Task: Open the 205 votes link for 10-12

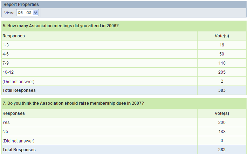Action: [x=222, y=72]
